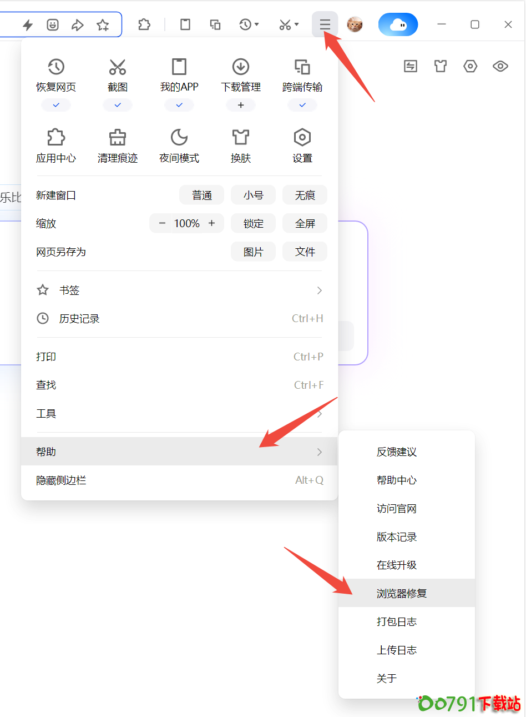This screenshot has width=526, height=717.
Task: Open 应用中心 app center puzzle icon
Action: click(x=56, y=138)
